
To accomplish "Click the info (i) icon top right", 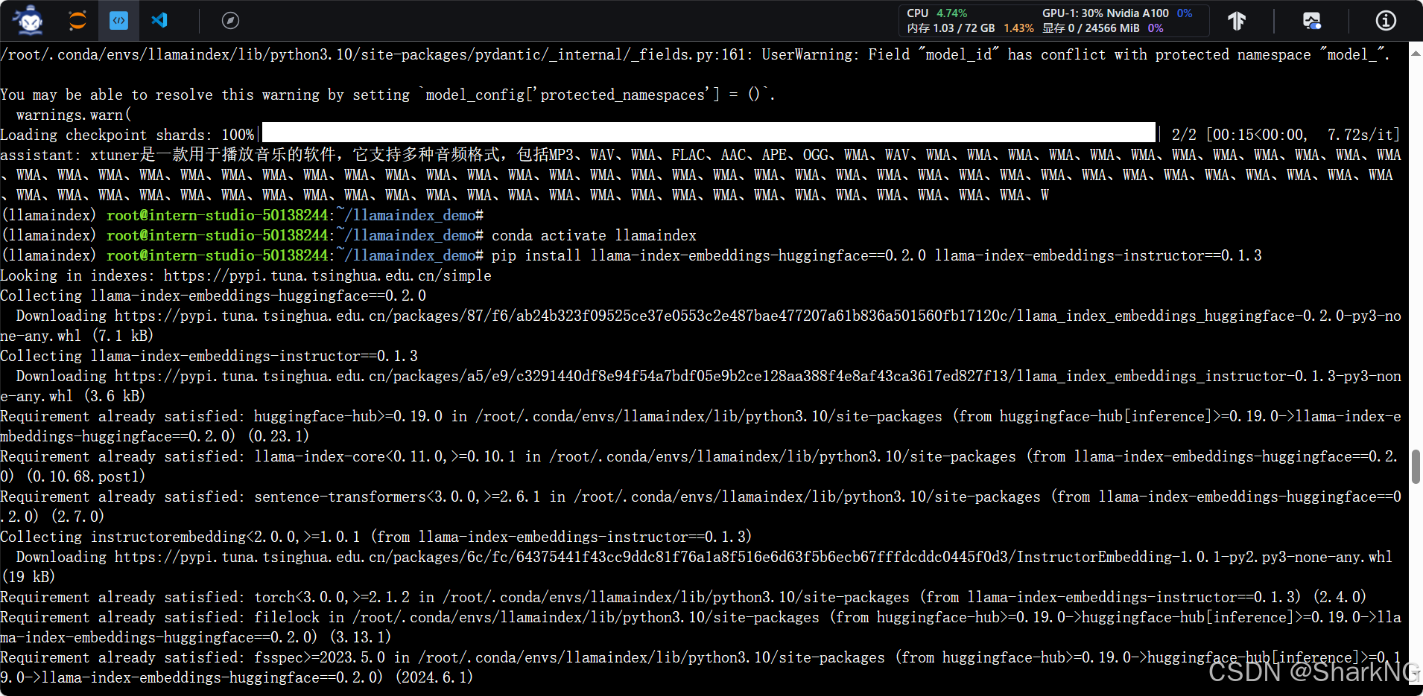I will (x=1385, y=20).
